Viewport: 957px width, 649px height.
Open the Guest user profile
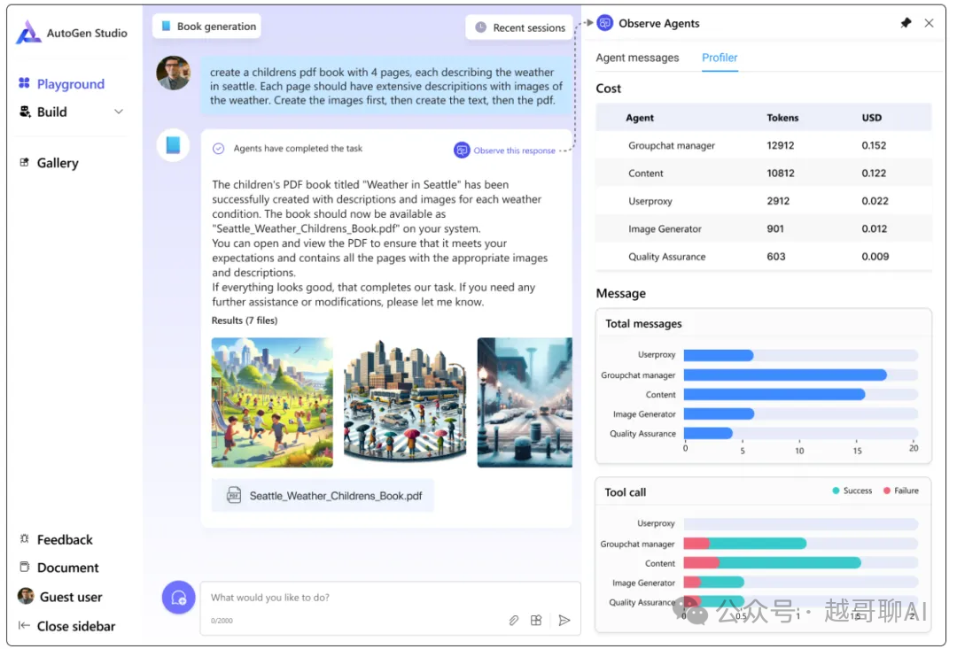(x=71, y=597)
